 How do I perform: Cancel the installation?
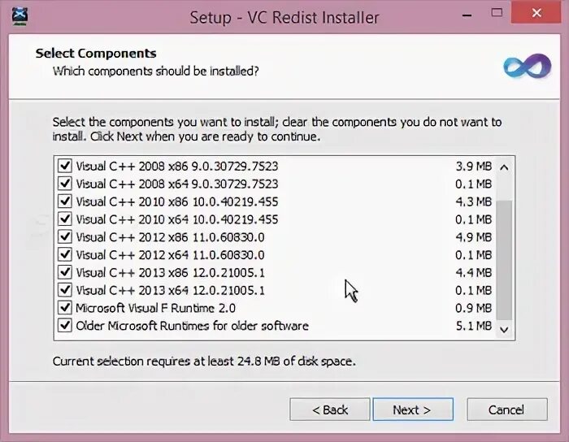point(506,409)
